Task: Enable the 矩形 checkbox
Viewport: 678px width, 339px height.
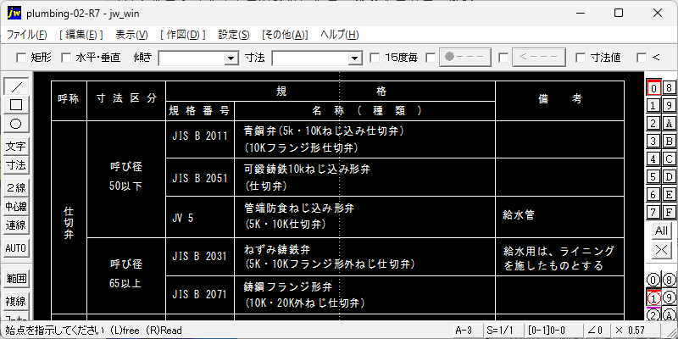Action: 22,58
